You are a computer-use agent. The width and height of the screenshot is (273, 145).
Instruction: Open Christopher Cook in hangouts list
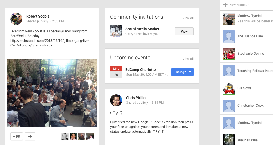pos(250,106)
